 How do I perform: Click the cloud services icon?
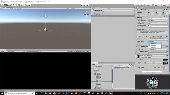[143, 5]
